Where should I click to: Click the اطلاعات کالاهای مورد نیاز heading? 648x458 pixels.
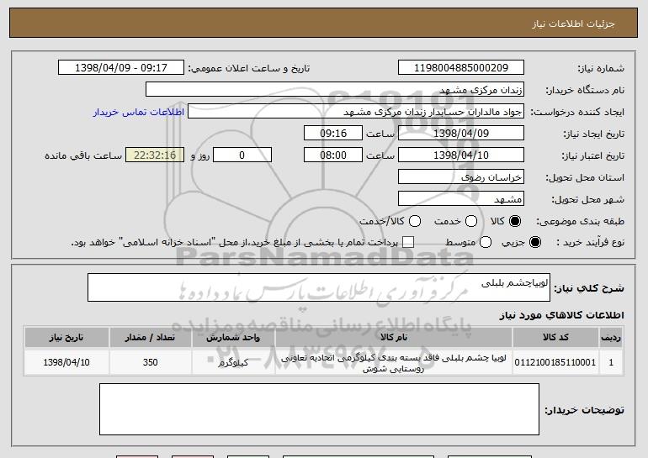[561, 315]
